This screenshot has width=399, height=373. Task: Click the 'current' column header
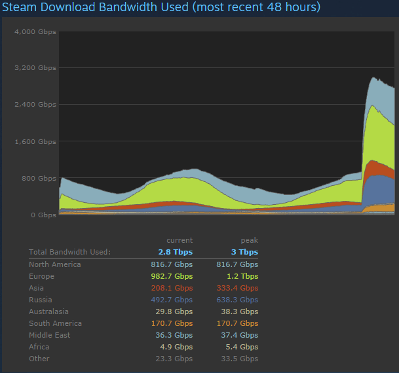(x=180, y=240)
